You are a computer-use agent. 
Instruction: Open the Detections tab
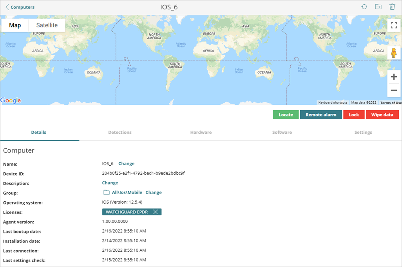[120, 132]
